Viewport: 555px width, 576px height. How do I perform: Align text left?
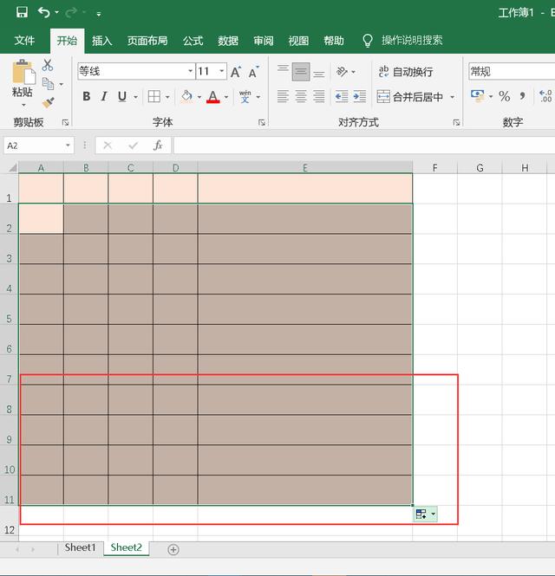283,97
